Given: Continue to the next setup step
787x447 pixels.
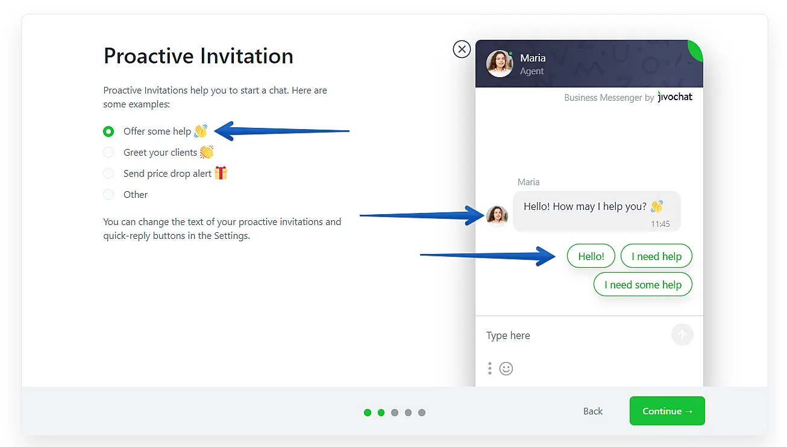Looking at the screenshot, I should pos(667,411).
